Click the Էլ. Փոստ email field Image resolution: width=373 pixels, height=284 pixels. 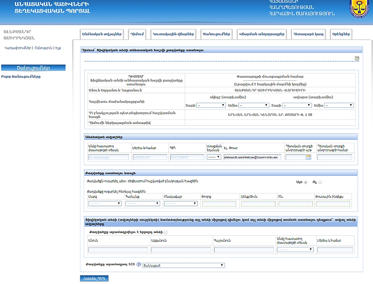click(x=252, y=157)
